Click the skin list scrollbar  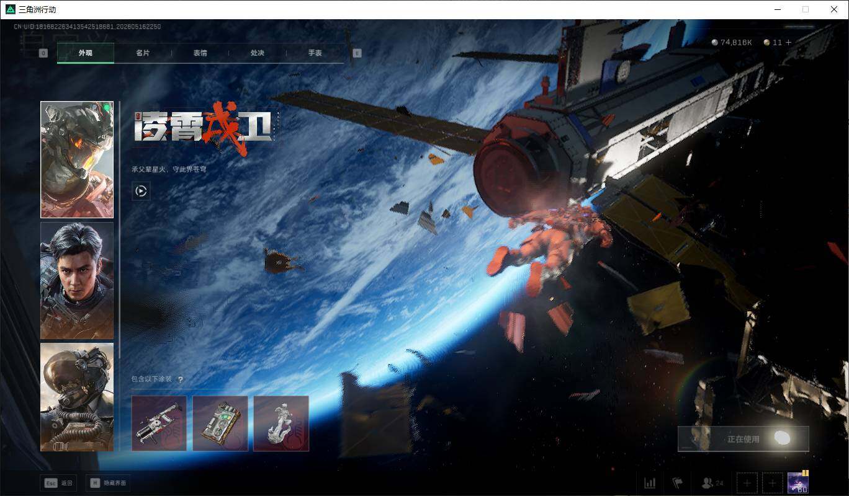tap(119, 229)
